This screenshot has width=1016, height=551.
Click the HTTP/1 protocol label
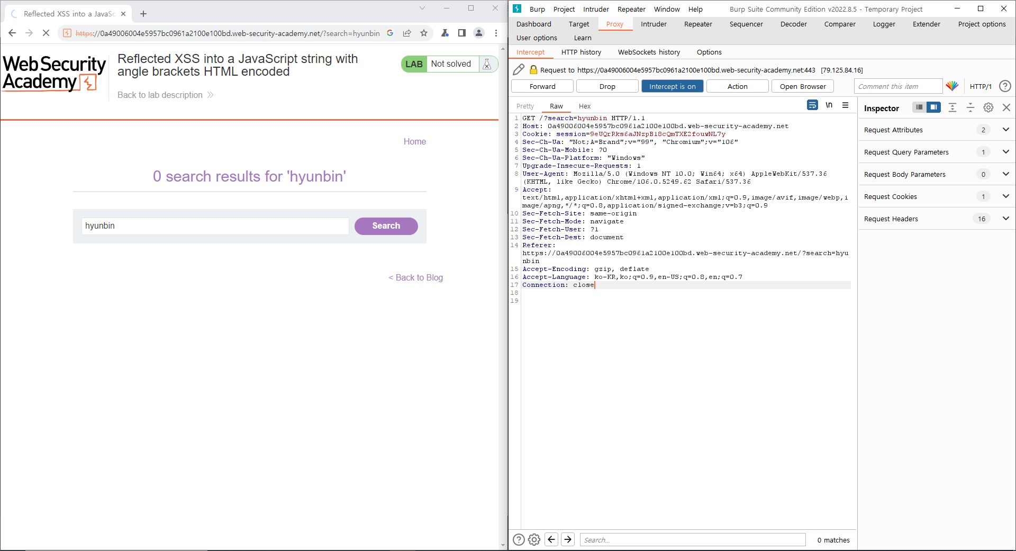tap(981, 86)
